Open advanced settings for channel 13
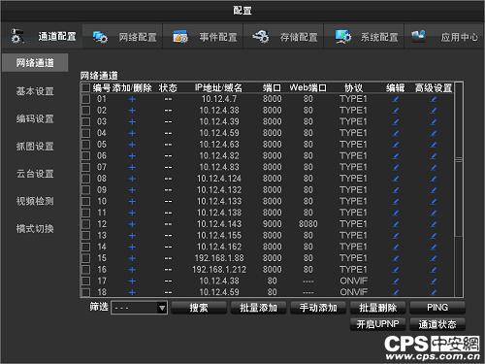Viewport: 485px width, 364px height. (434, 236)
